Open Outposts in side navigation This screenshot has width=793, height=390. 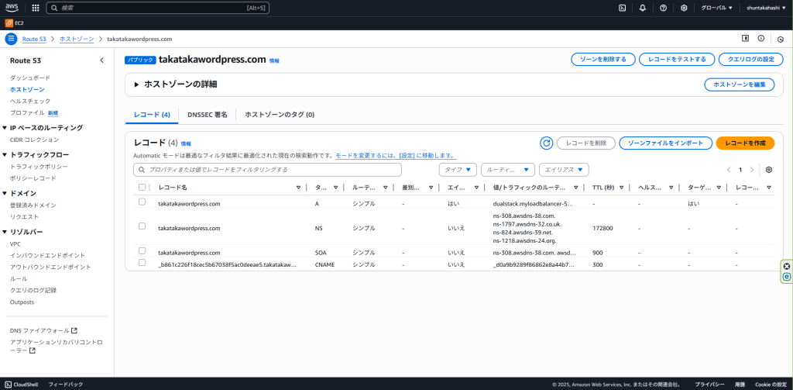pos(22,302)
